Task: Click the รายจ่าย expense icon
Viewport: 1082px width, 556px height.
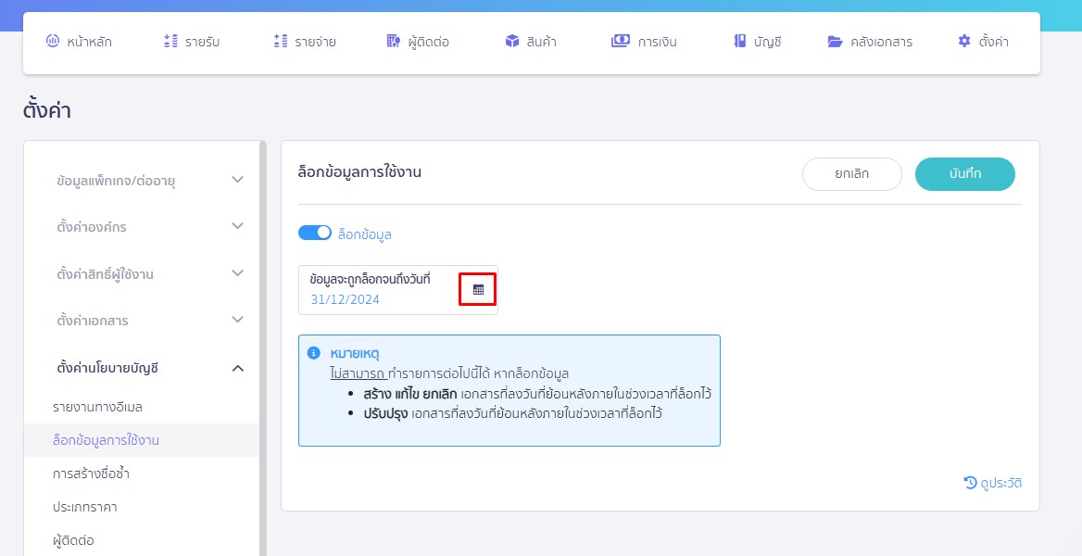Action: coord(280,42)
